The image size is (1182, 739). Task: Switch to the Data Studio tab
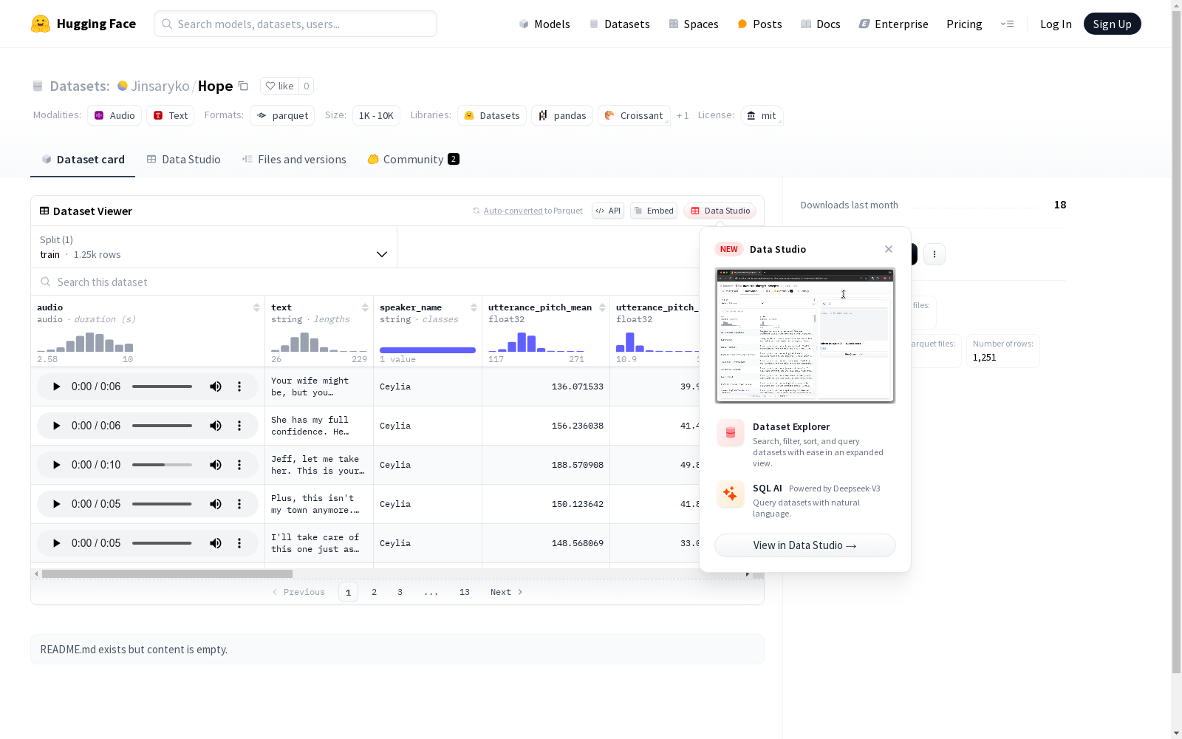tap(183, 160)
